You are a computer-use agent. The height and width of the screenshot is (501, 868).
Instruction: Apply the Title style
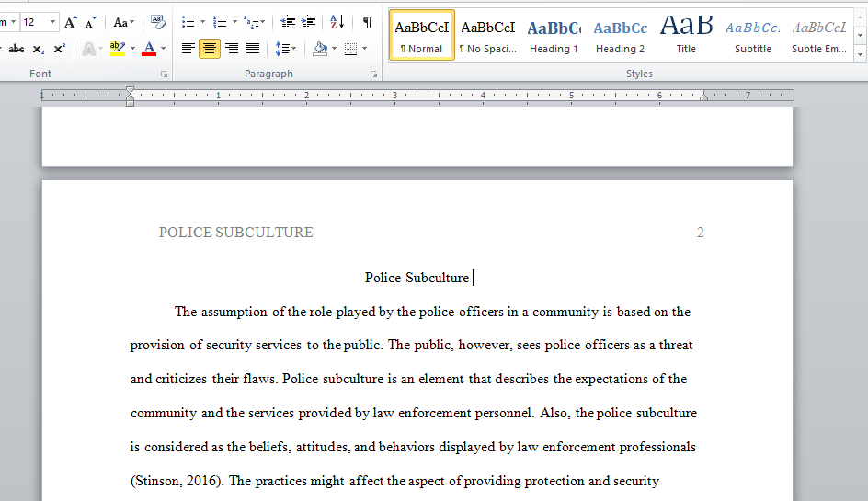click(686, 35)
